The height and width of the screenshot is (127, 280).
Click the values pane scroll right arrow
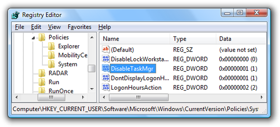(262, 97)
